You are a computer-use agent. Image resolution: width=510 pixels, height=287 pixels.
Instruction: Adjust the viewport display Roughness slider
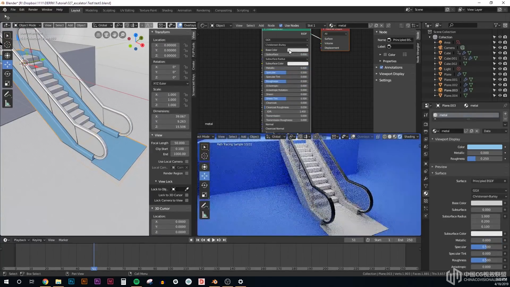pyautogui.click(x=484, y=159)
